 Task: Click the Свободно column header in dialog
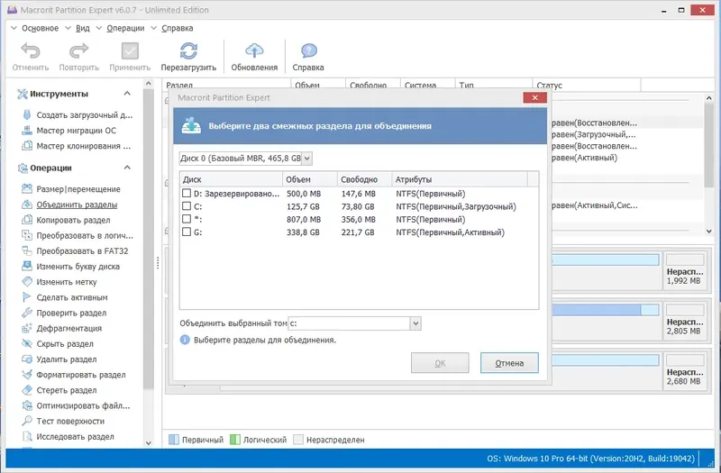[365, 179]
